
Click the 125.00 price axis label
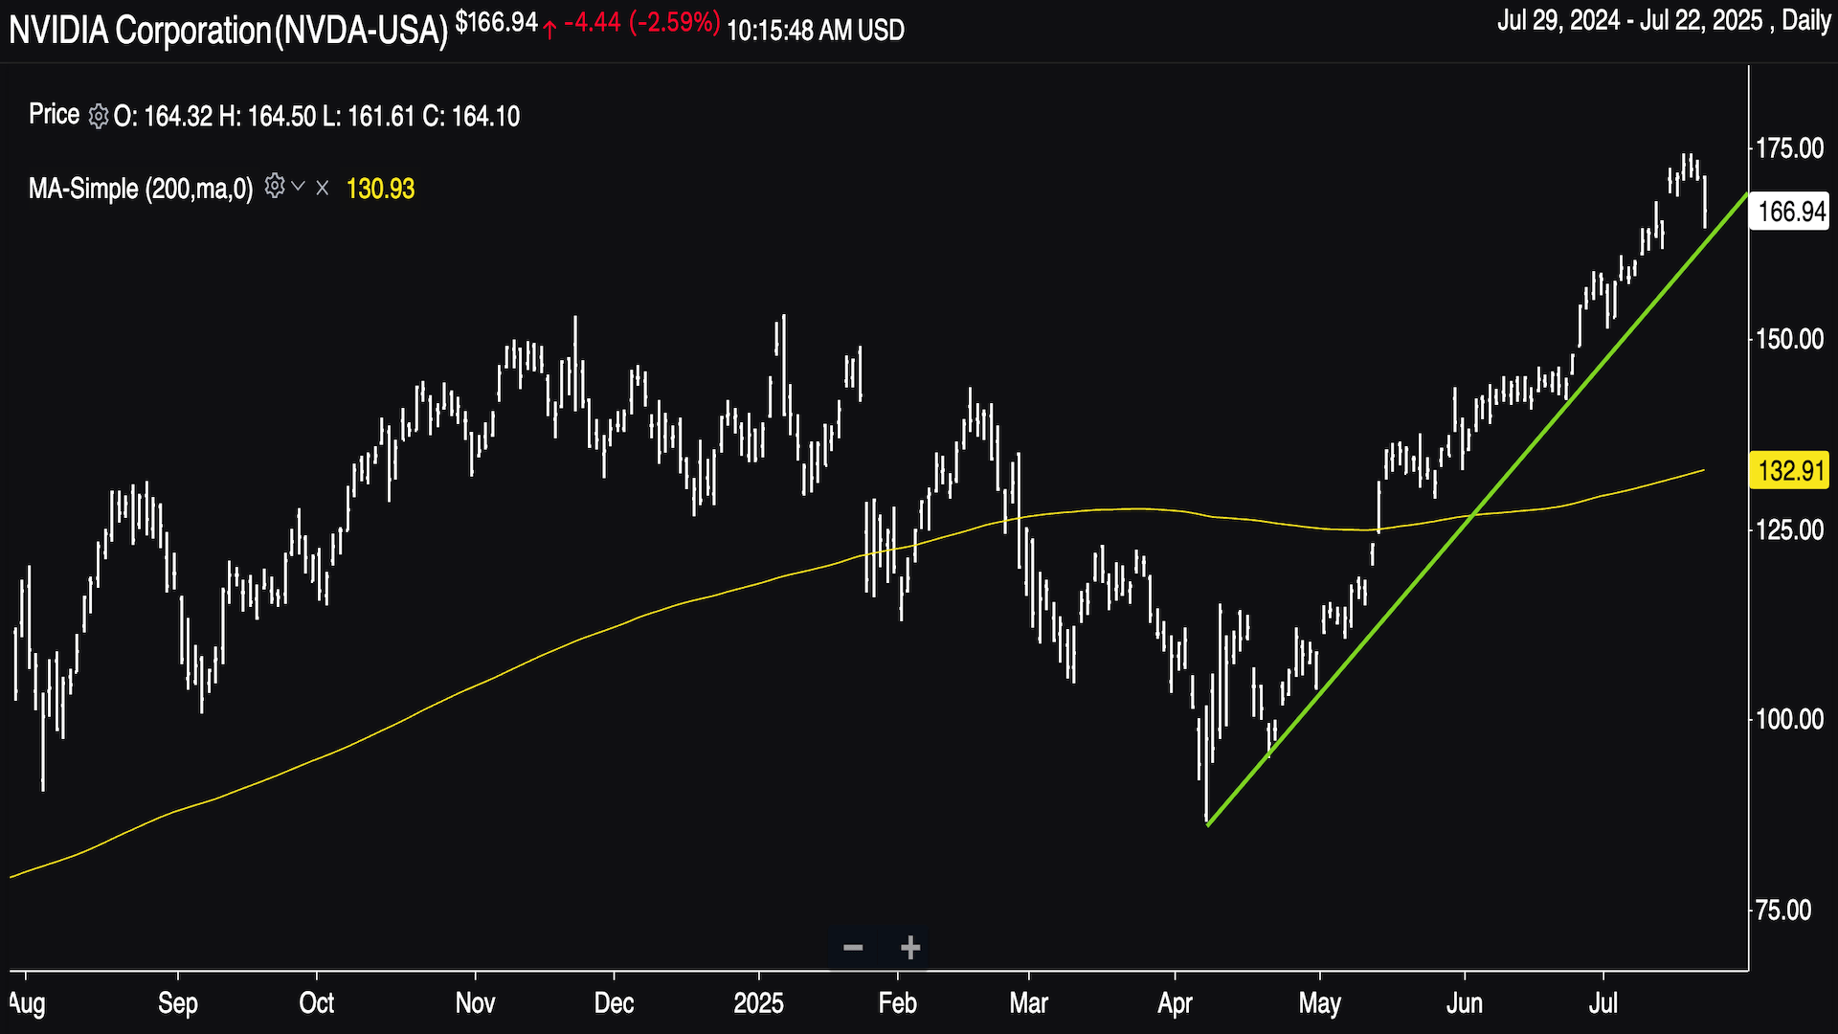tap(1790, 529)
